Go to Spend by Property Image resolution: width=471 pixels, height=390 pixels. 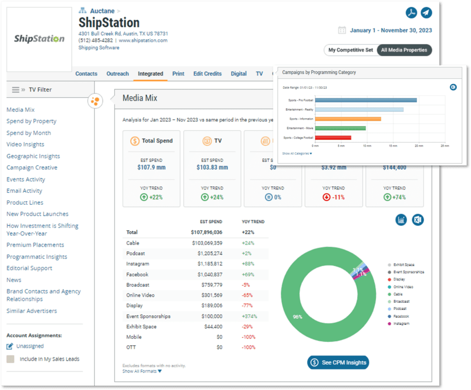tap(32, 121)
